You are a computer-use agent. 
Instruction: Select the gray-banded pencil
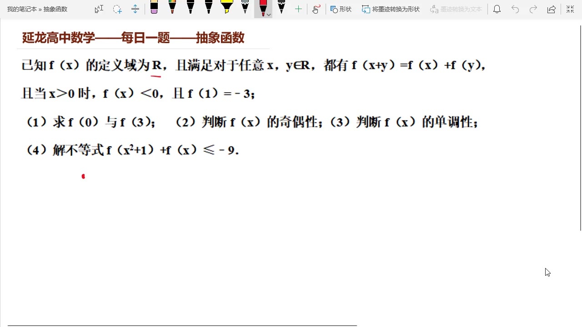245,7
